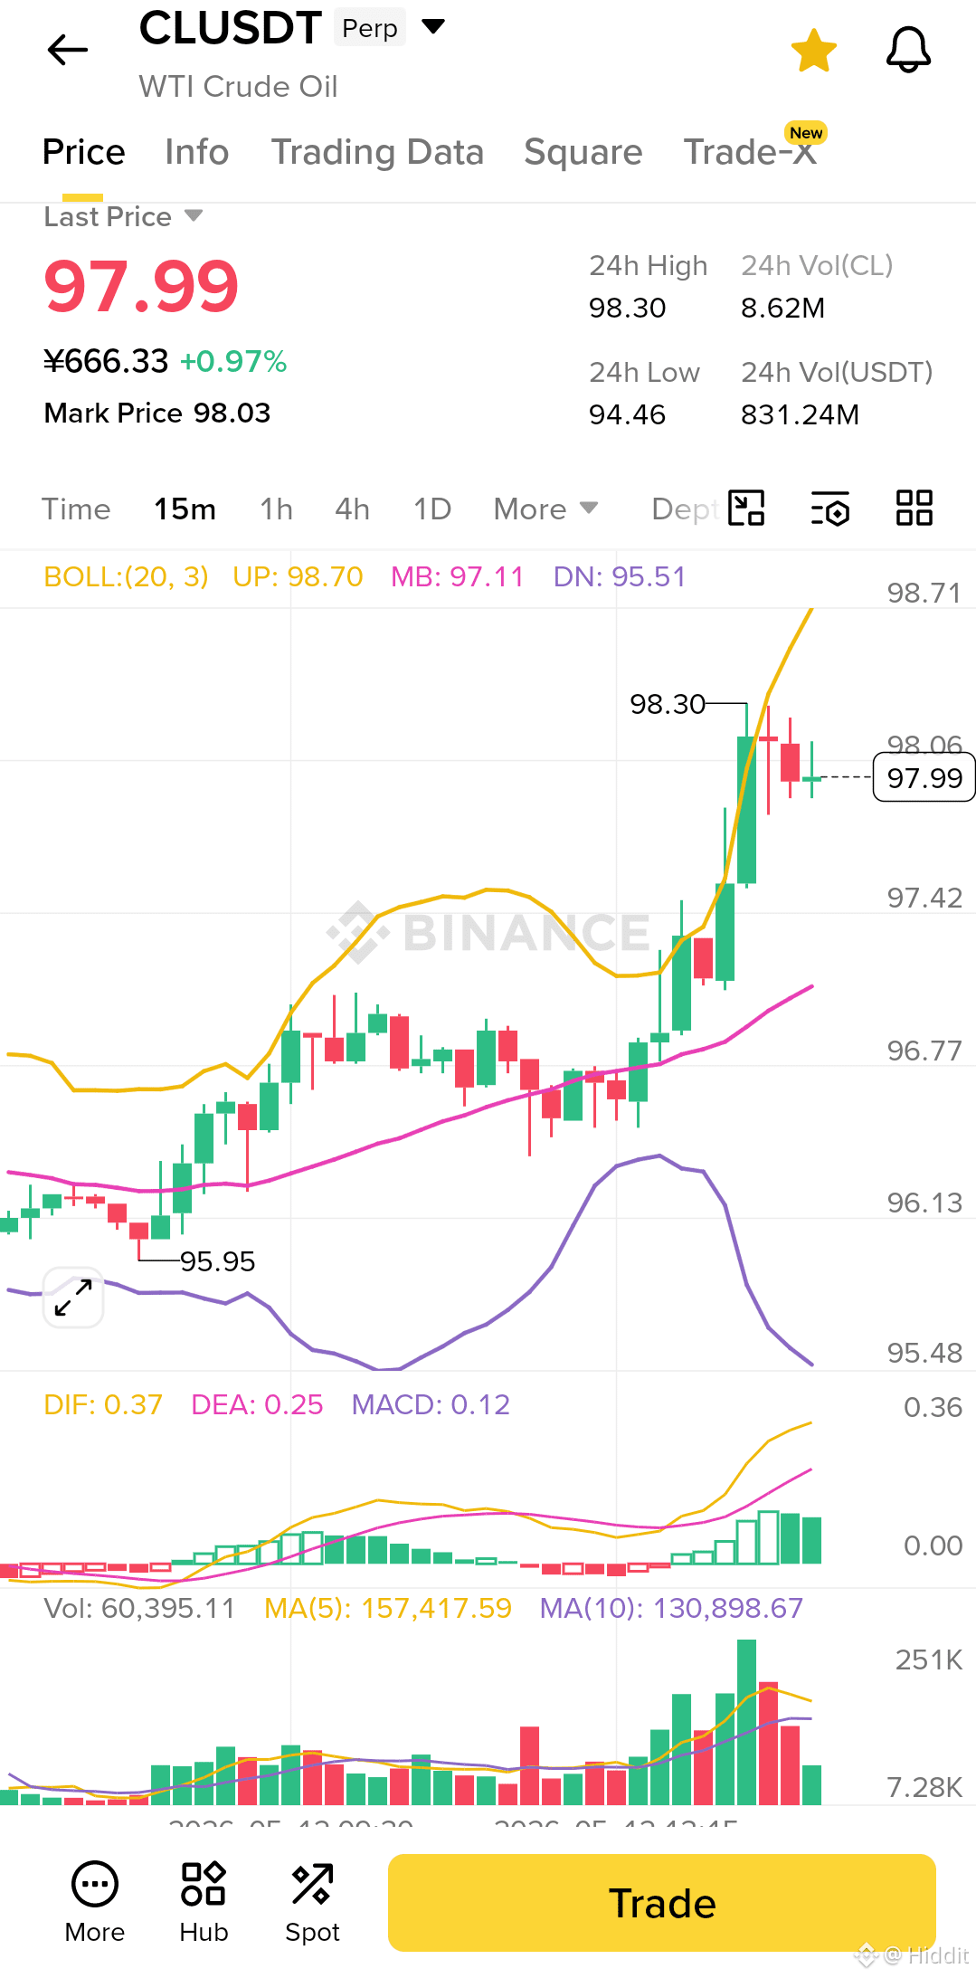Select the 1h interval
The width and height of the screenshot is (976, 1978).
pyautogui.click(x=276, y=509)
